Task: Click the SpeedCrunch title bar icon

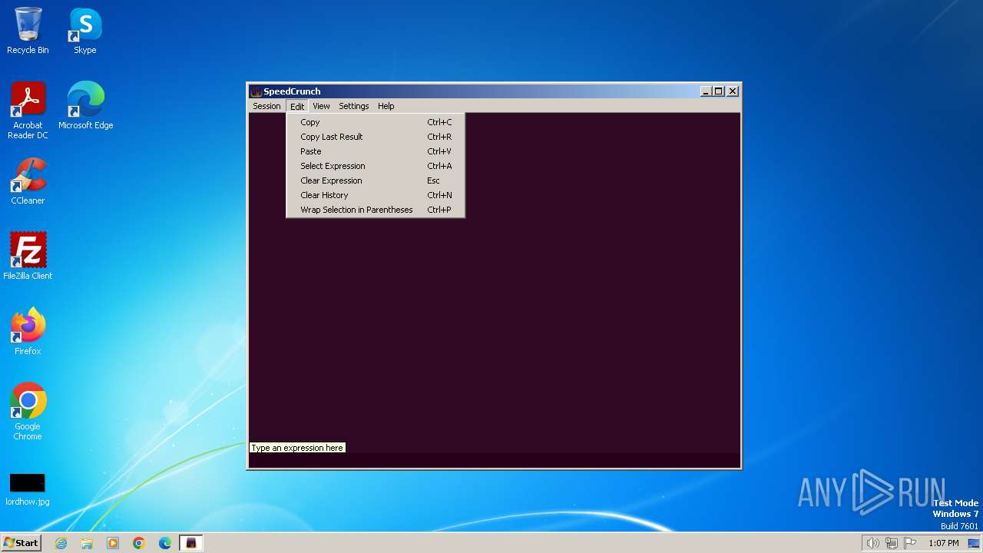Action: point(257,91)
